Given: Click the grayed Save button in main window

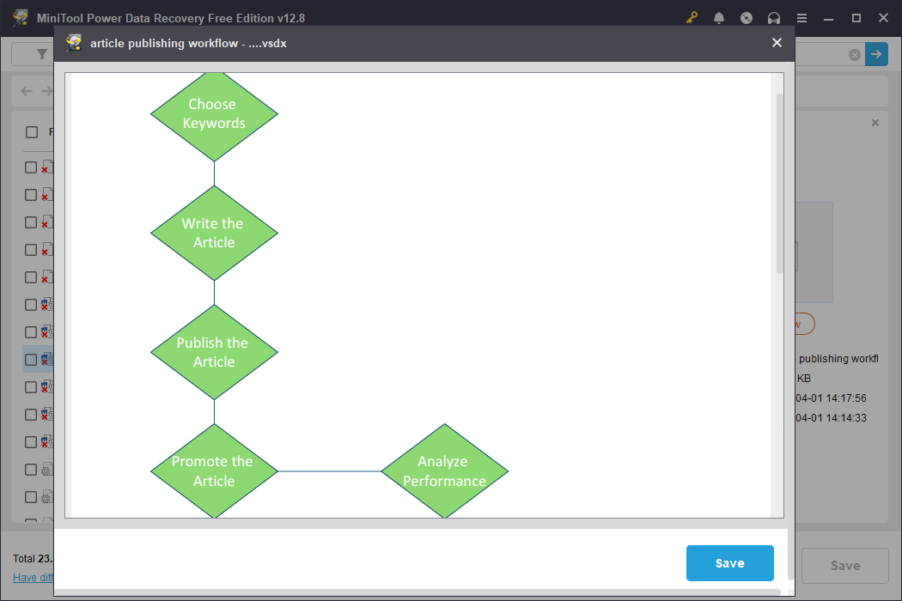Looking at the screenshot, I should (844, 566).
